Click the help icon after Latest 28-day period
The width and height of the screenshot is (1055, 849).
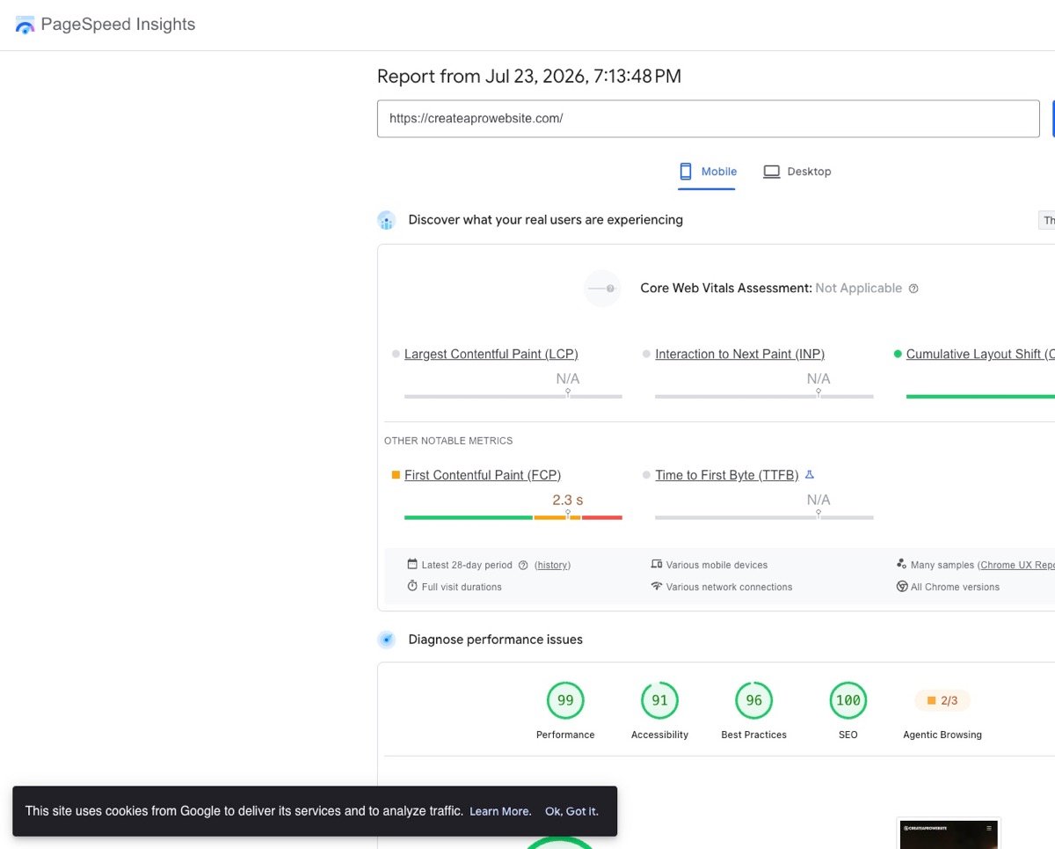coord(523,565)
